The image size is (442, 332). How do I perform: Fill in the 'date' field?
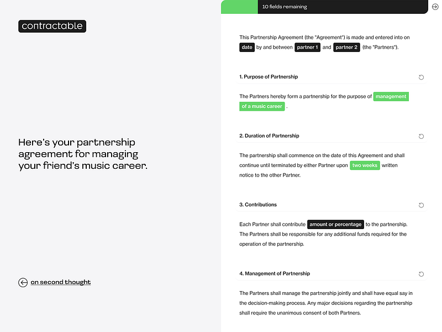(246, 47)
